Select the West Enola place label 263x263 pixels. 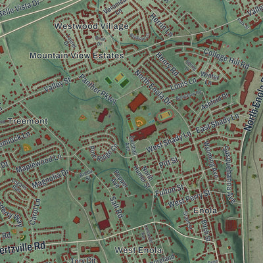[138, 250]
